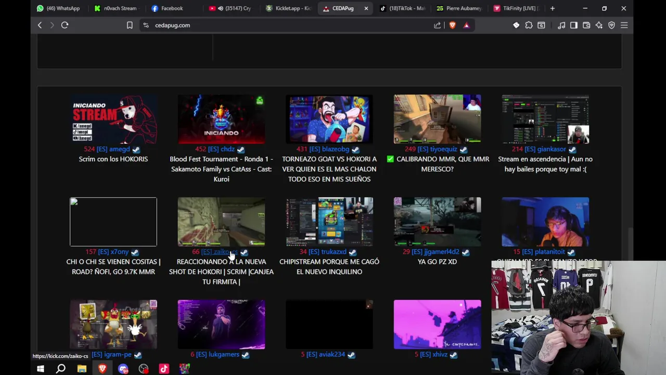Click the amegd Iniciando Stream thumbnail
Screen dimensions: 666x375
(113, 119)
